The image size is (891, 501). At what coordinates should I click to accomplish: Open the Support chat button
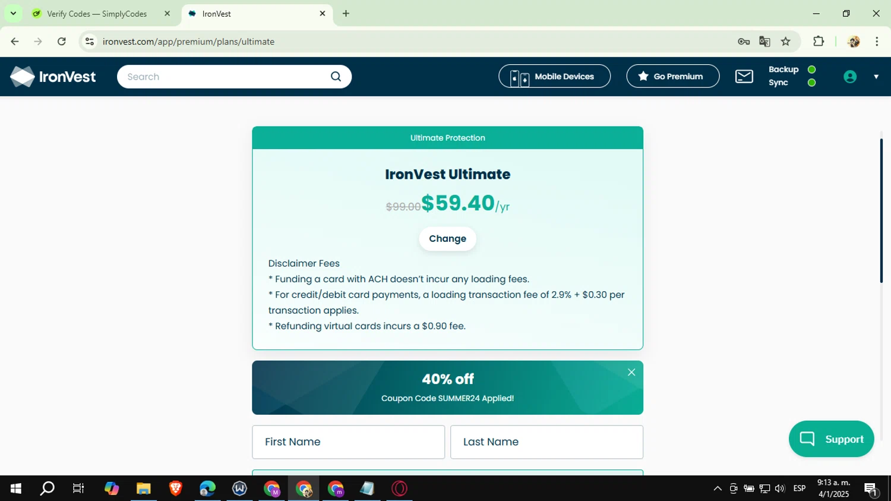point(831,439)
